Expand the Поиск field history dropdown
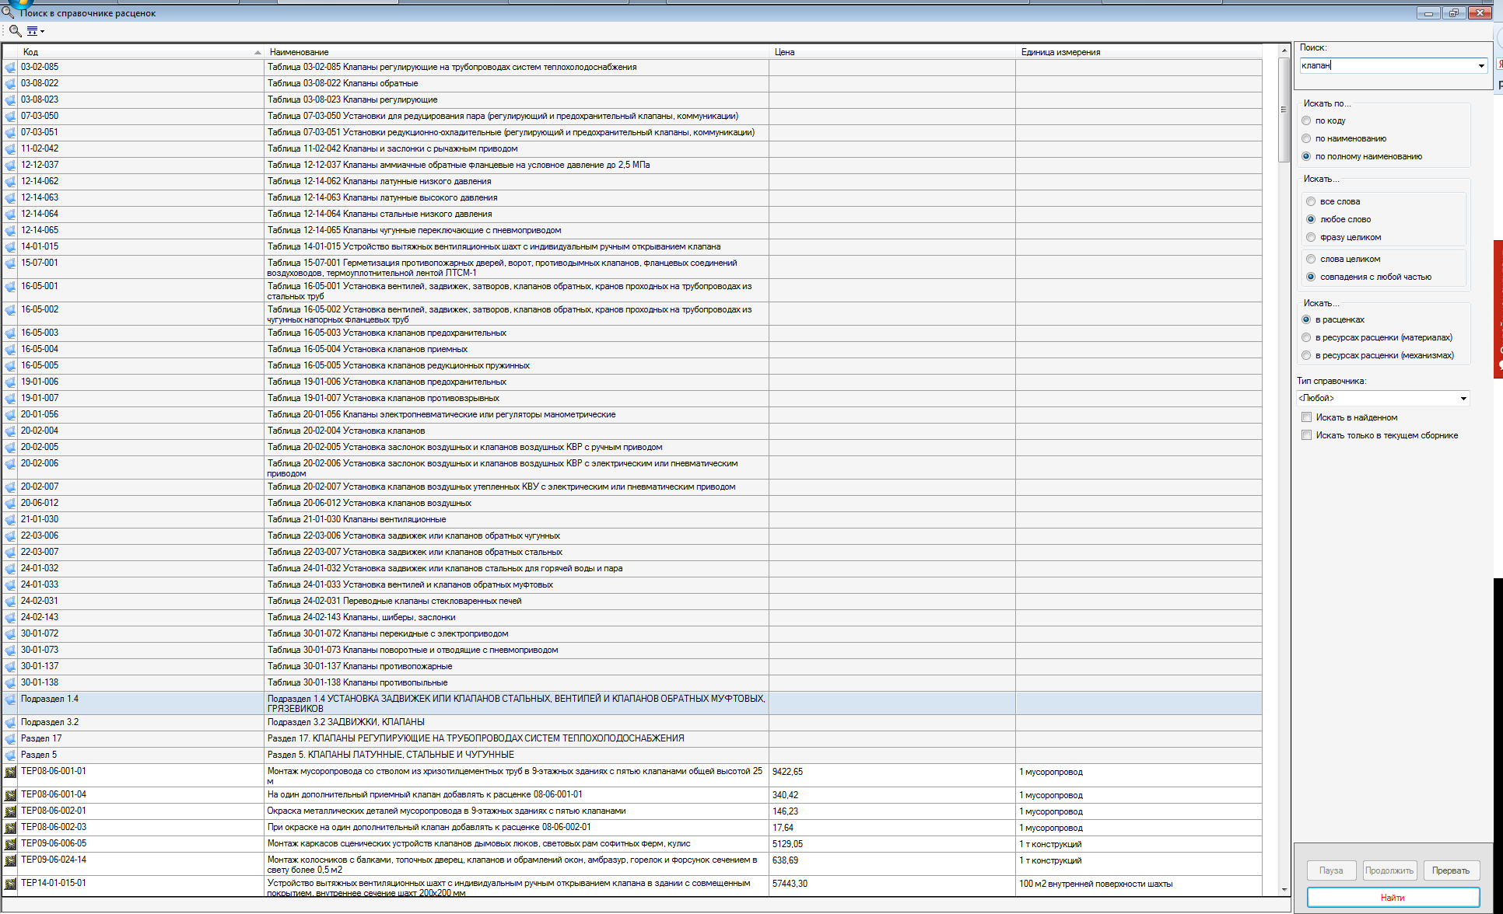Screen dimensions: 1503x914 click(1481, 66)
